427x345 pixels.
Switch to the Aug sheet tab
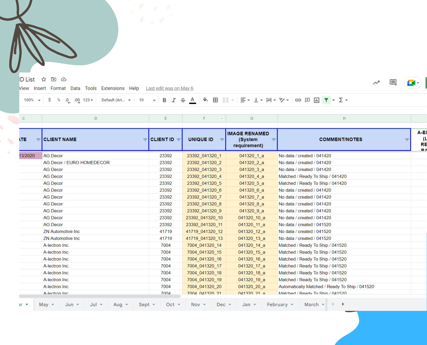(x=121, y=305)
